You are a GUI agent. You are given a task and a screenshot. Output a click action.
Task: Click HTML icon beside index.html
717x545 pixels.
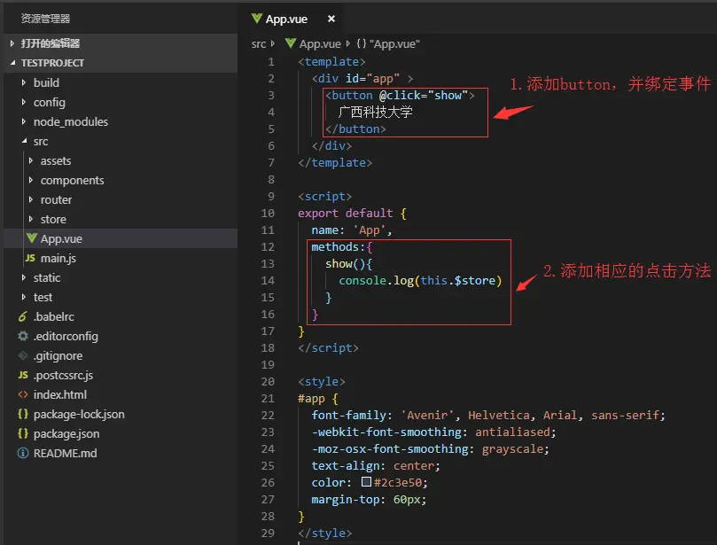point(23,394)
